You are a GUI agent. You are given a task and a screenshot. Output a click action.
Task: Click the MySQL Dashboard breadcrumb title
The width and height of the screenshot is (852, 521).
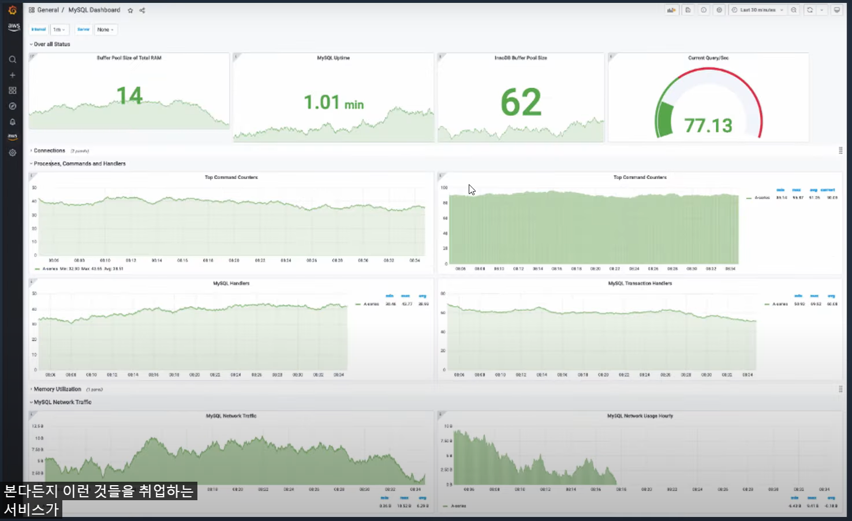[x=94, y=10]
